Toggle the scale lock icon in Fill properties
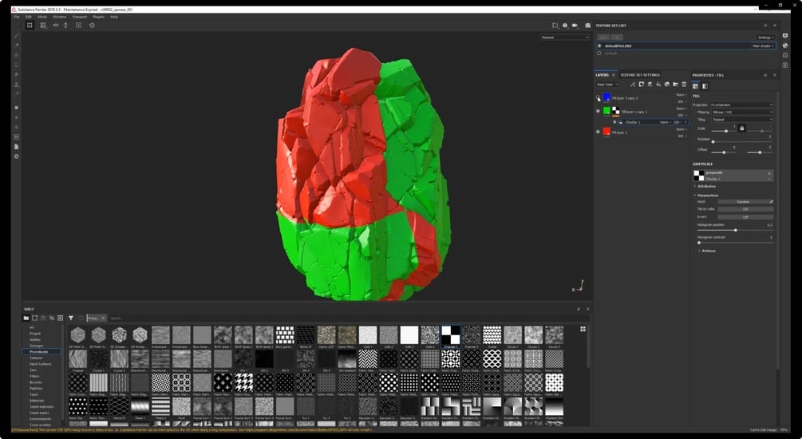 pyautogui.click(x=741, y=128)
